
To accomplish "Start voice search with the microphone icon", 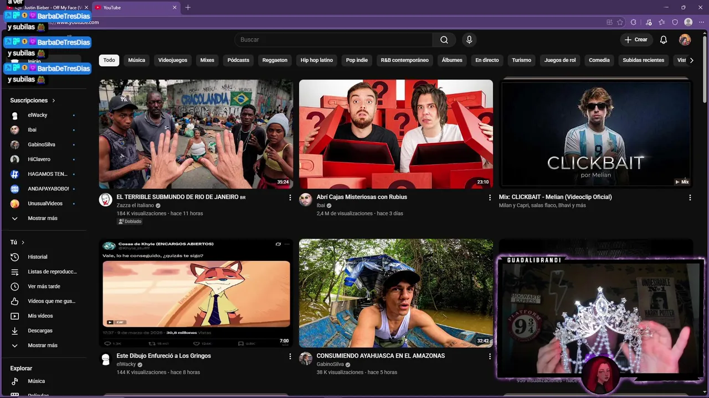I will [469, 40].
